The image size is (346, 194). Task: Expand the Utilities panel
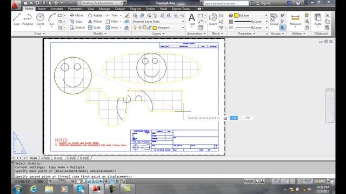click(x=298, y=33)
